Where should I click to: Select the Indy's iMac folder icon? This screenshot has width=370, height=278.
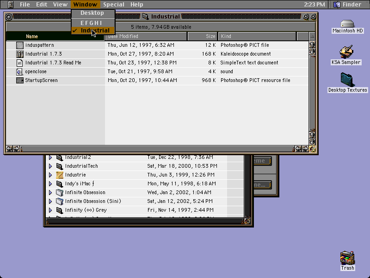(x=60, y=183)
